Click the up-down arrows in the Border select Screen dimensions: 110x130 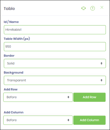(101, 63)
